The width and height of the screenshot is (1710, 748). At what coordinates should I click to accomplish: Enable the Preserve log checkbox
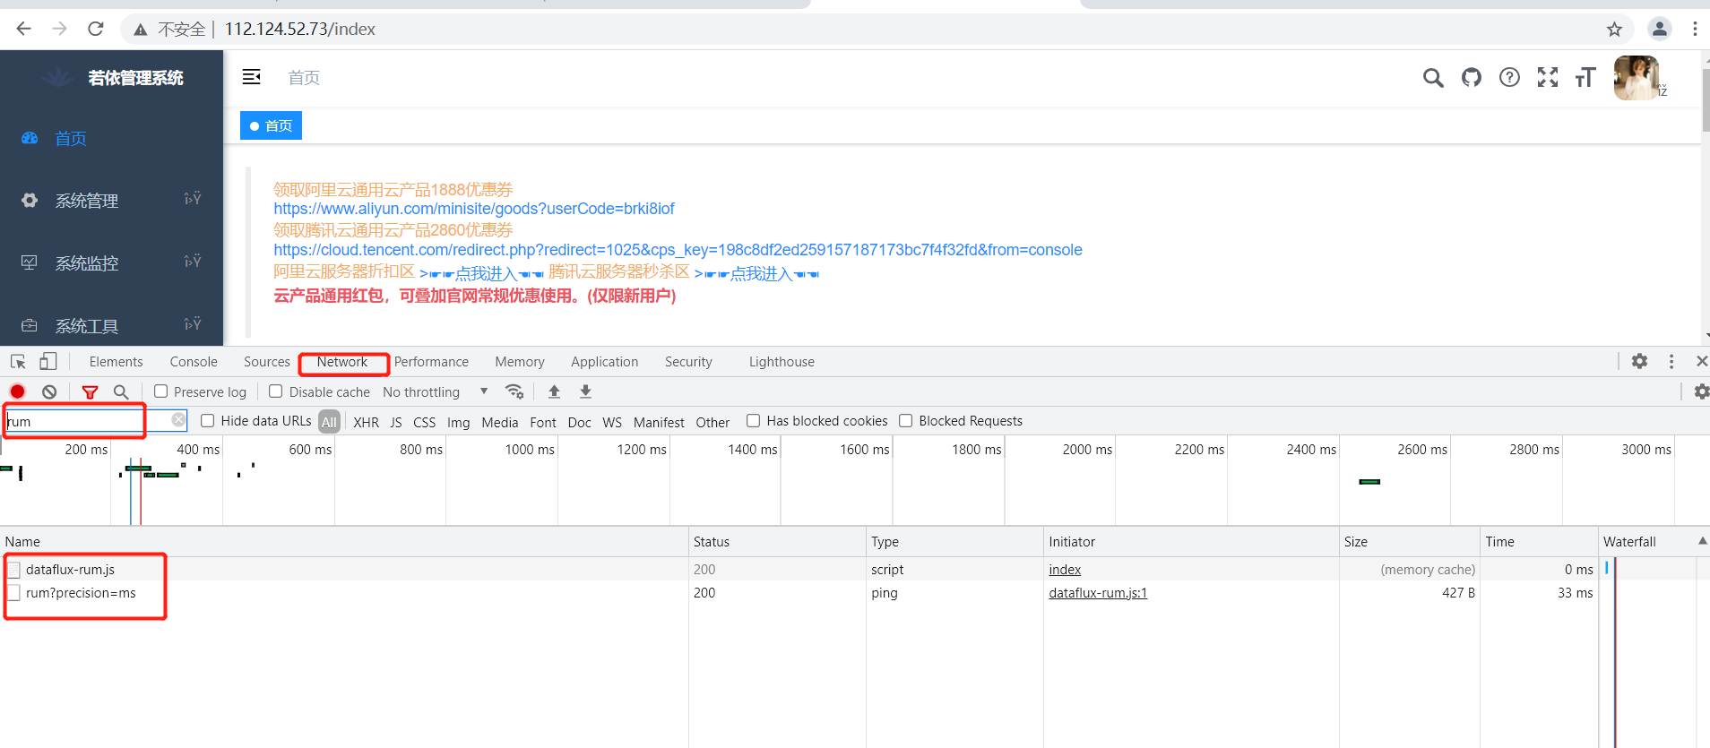click(x=161, y=391)
